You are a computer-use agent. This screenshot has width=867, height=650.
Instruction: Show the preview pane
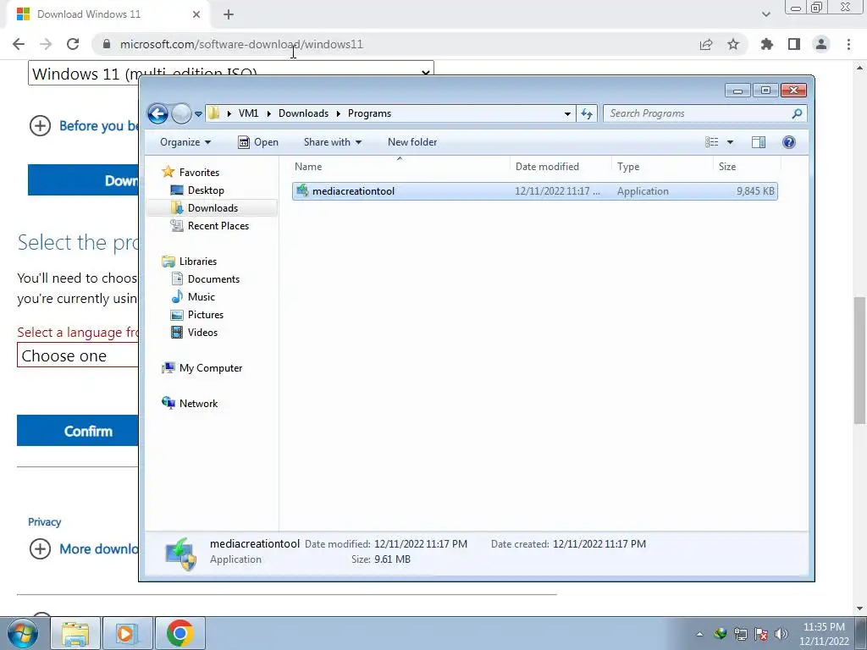(x=759, y=142)
